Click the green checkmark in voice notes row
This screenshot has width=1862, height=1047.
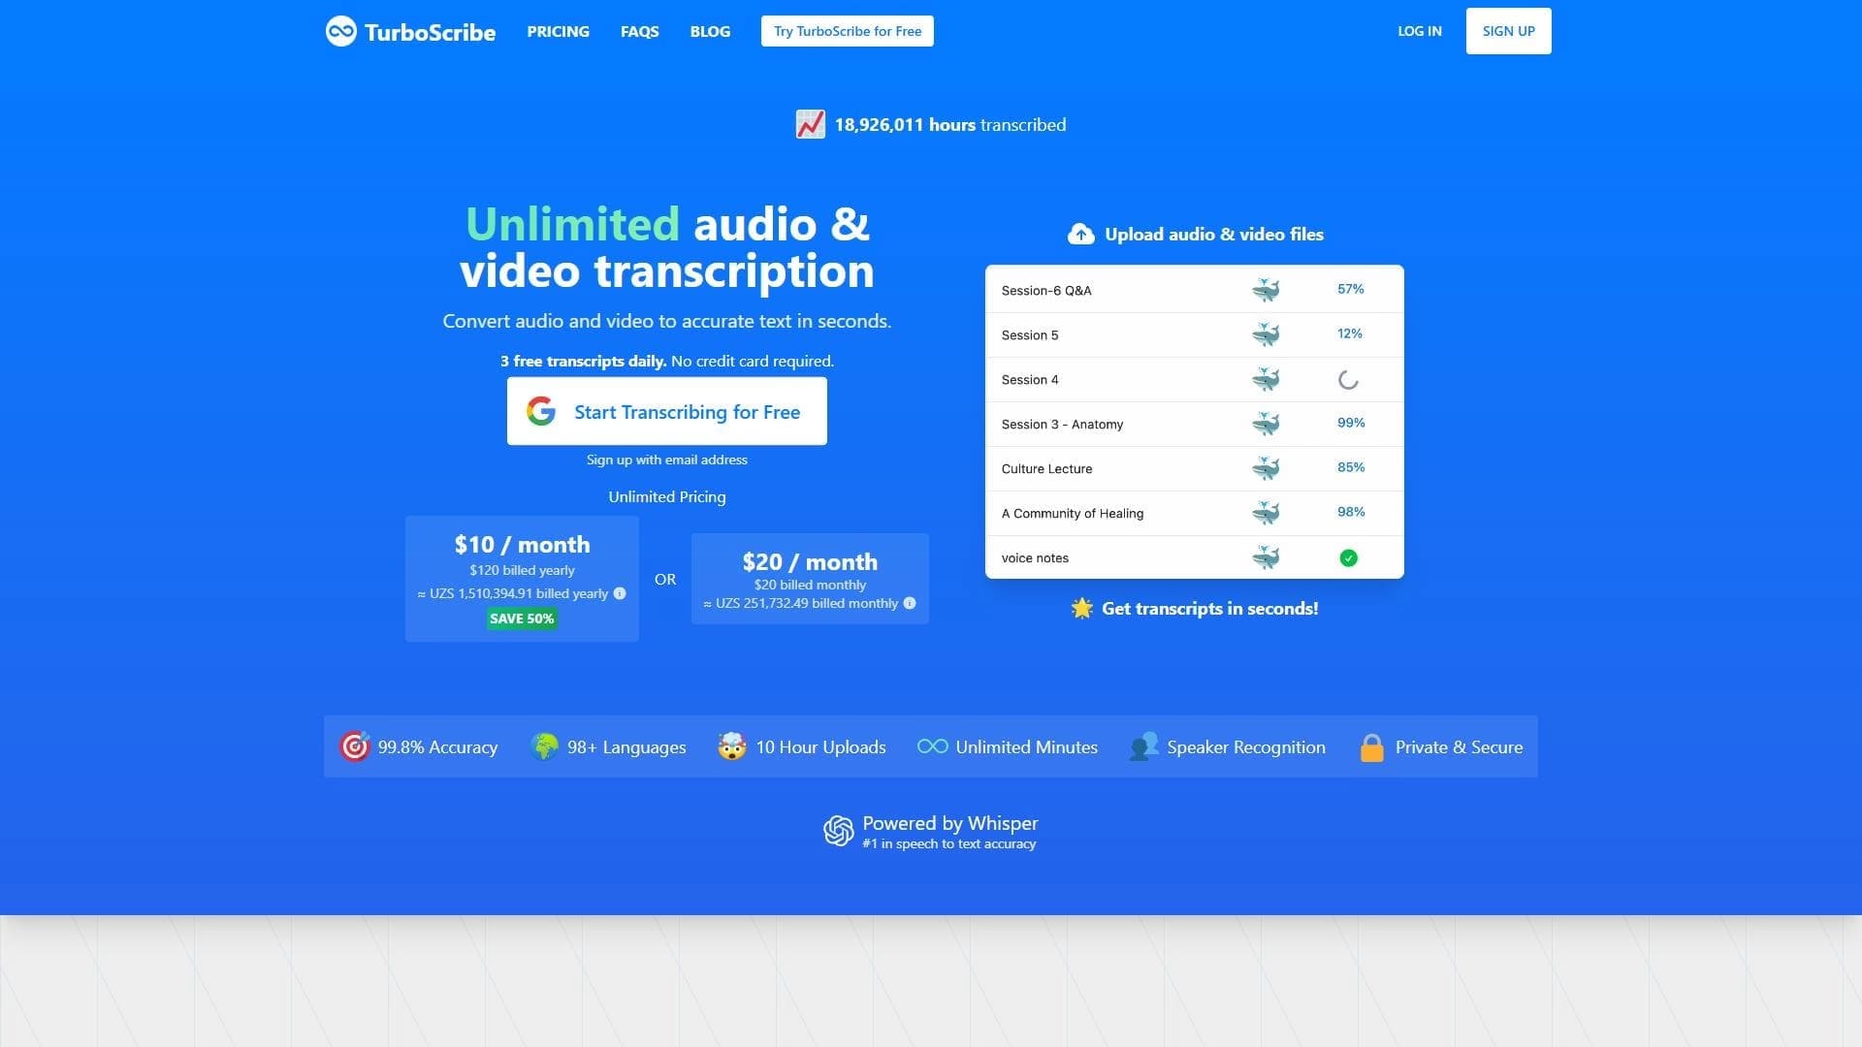(x=1348, y=557)
